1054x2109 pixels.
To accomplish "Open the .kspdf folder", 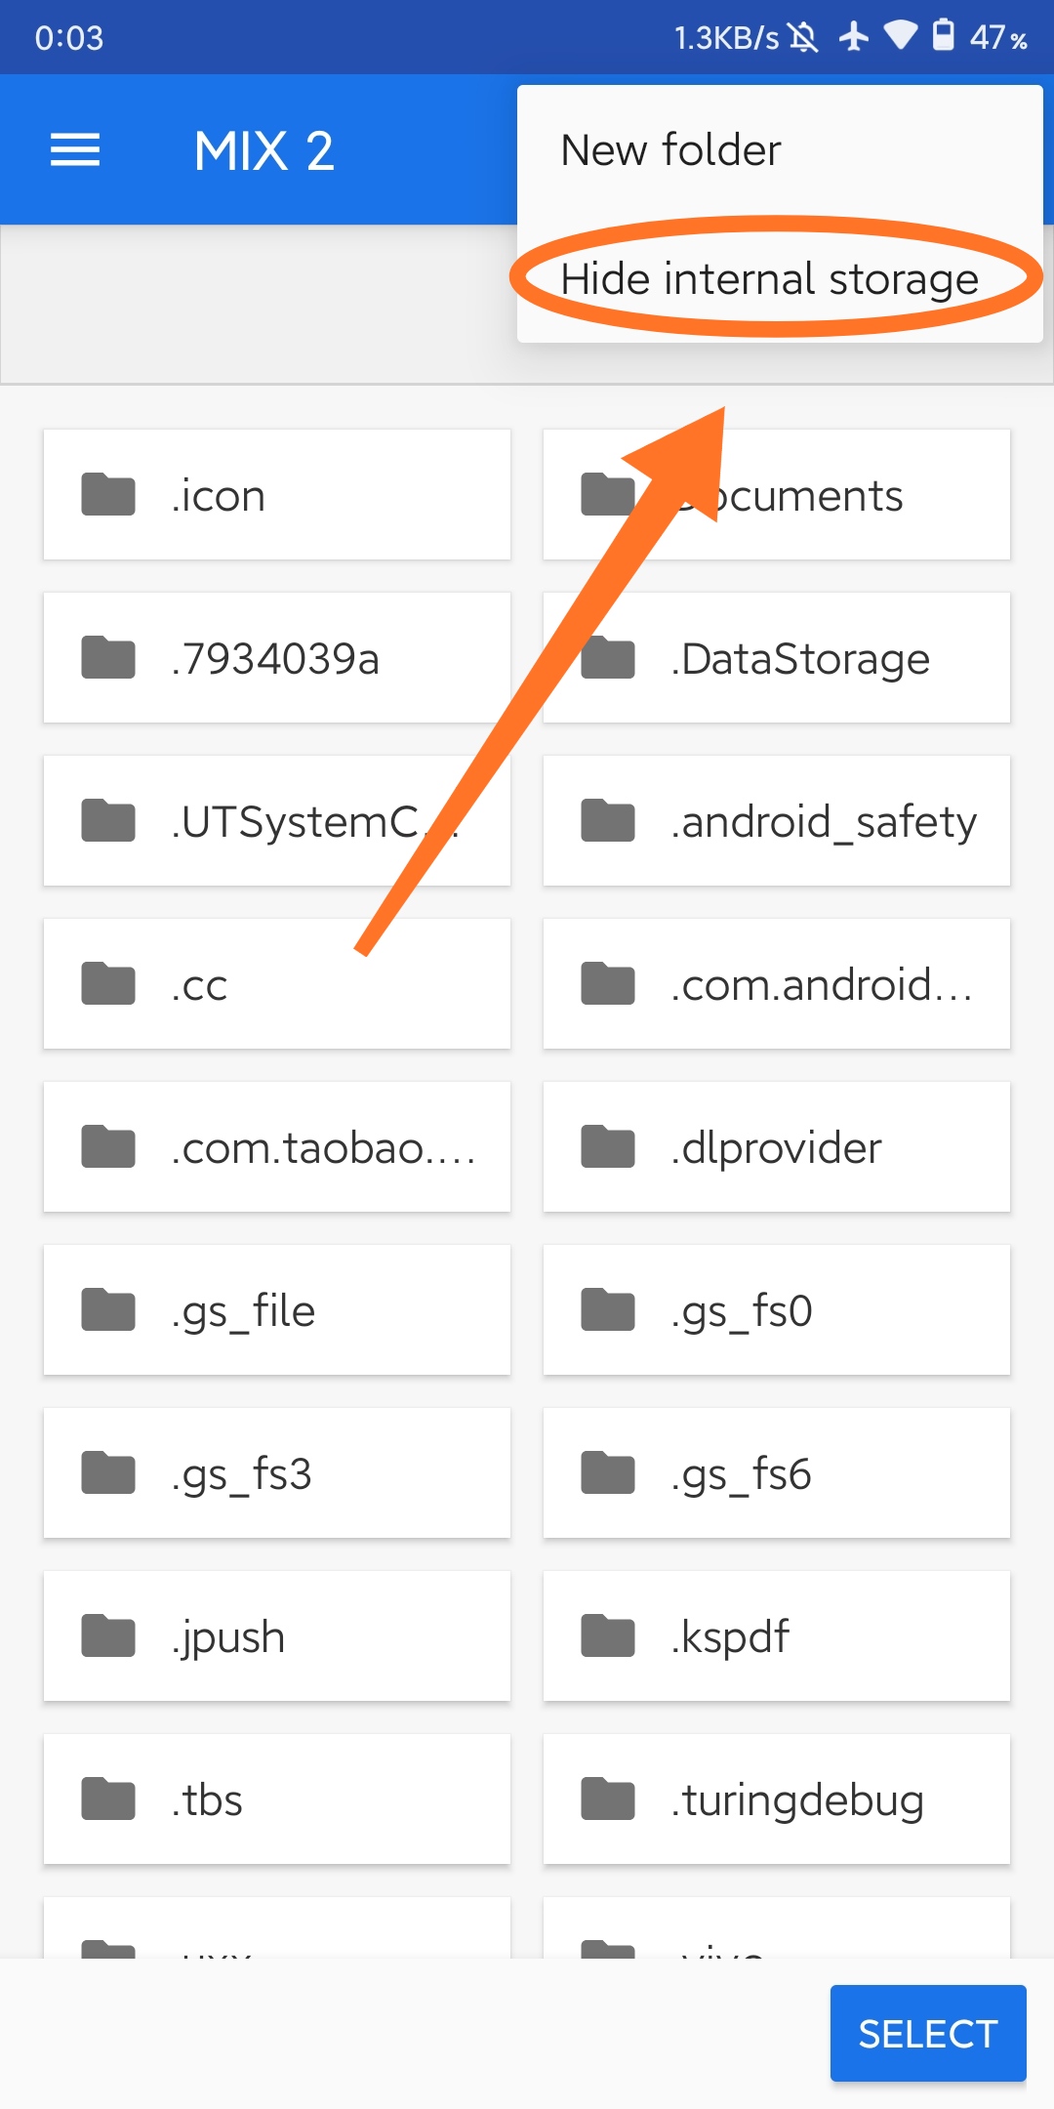I will point(777,1636).
